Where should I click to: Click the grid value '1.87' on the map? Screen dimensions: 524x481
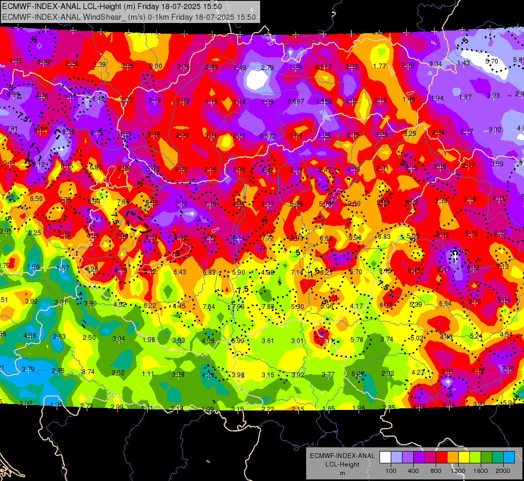point(465,97)
